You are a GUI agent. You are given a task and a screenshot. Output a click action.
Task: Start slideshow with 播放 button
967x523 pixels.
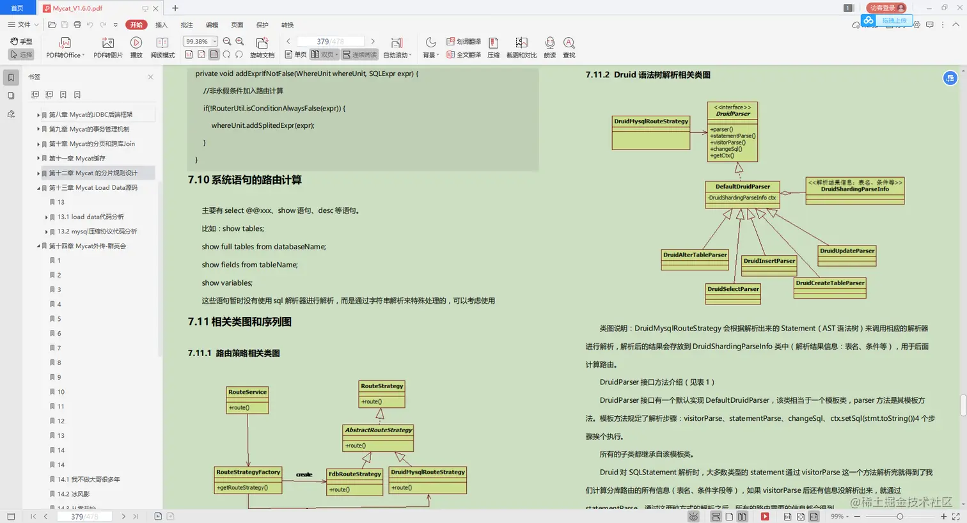[136, 48]
